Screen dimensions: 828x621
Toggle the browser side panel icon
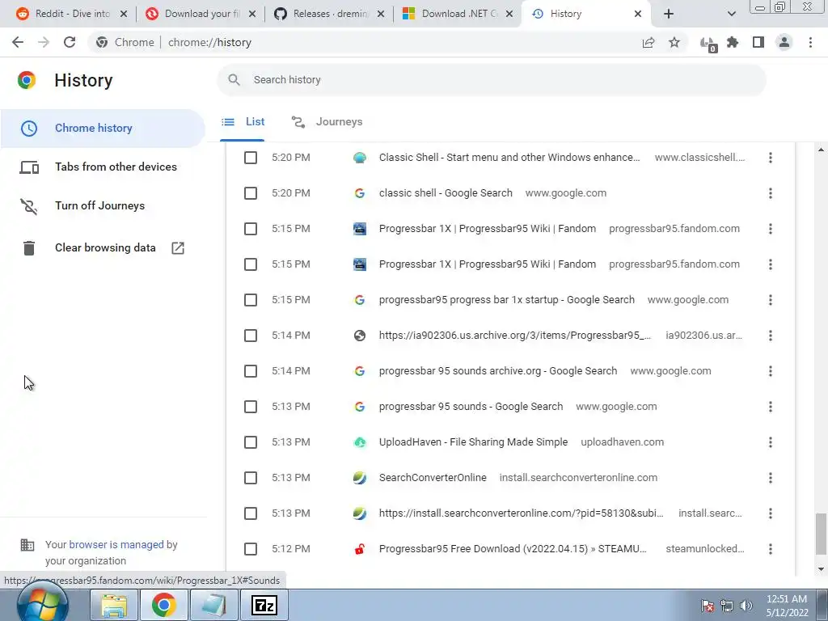click(x=758, y=42)
